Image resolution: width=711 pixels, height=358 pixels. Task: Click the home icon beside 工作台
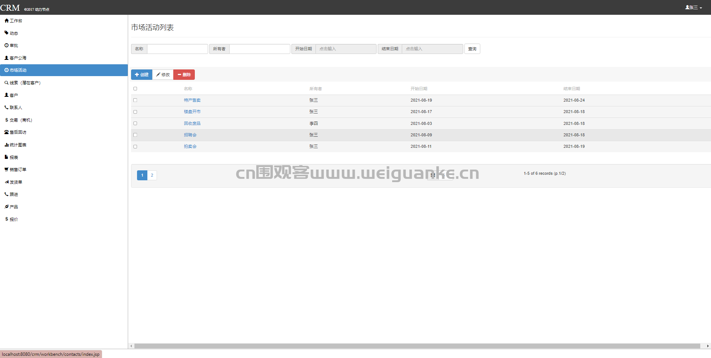coord(7,21)
